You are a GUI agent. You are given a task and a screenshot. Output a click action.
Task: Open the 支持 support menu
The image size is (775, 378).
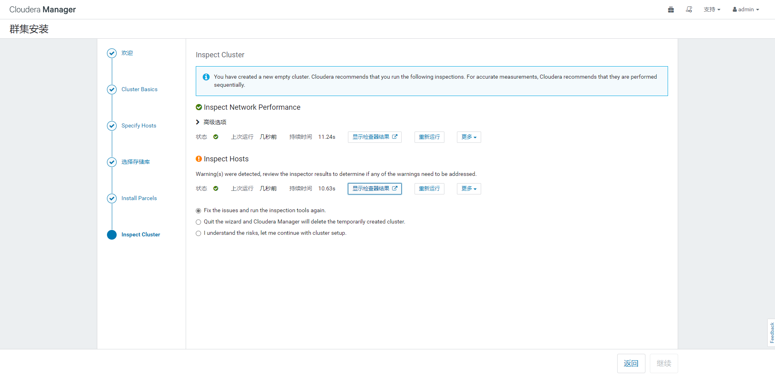coord(712,10)
